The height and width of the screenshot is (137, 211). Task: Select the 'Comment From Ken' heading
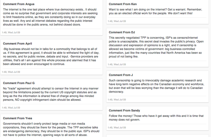point(123,4)
